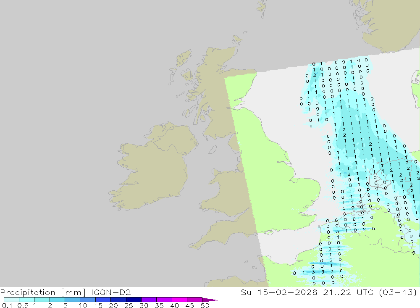Click the '21..22 UTC' time text

tap(348, 292)
